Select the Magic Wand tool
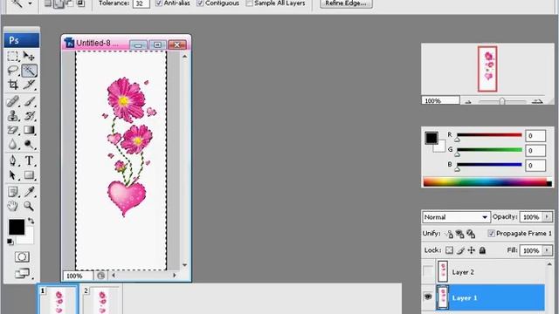 pos(29,70)
